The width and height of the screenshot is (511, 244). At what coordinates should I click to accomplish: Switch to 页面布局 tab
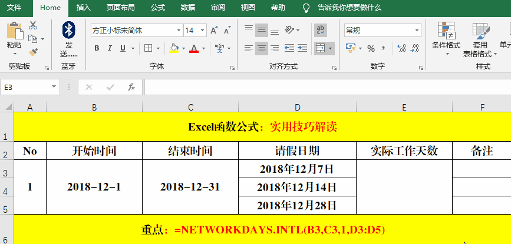coord(121,8)
